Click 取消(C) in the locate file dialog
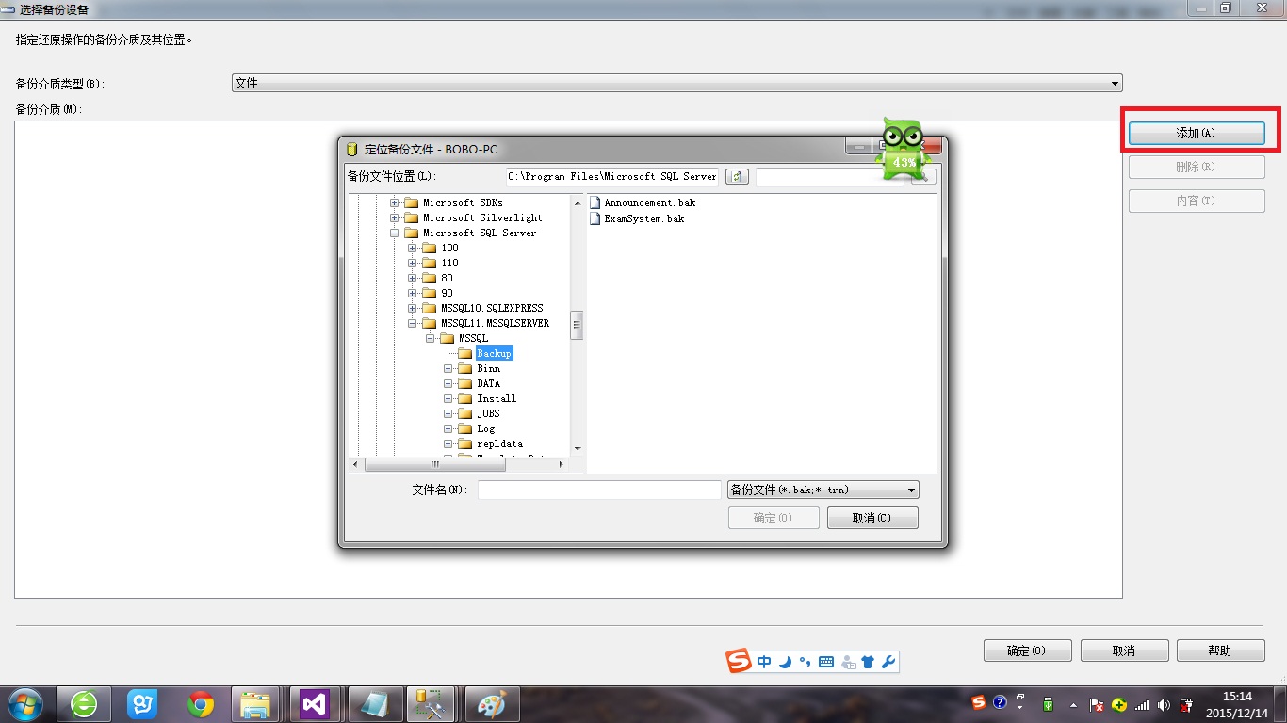This screenshot has height=723, width=1287. tap(872, 518)
